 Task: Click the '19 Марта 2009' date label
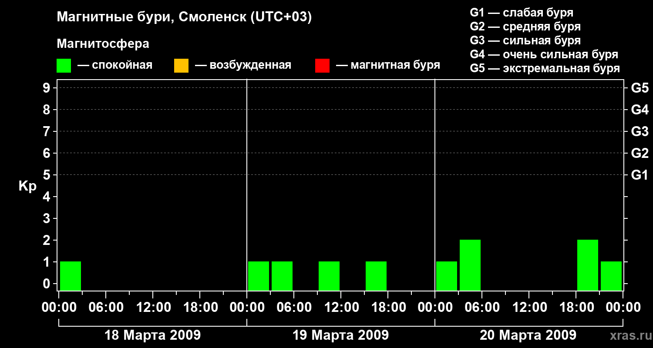[340, 335]
